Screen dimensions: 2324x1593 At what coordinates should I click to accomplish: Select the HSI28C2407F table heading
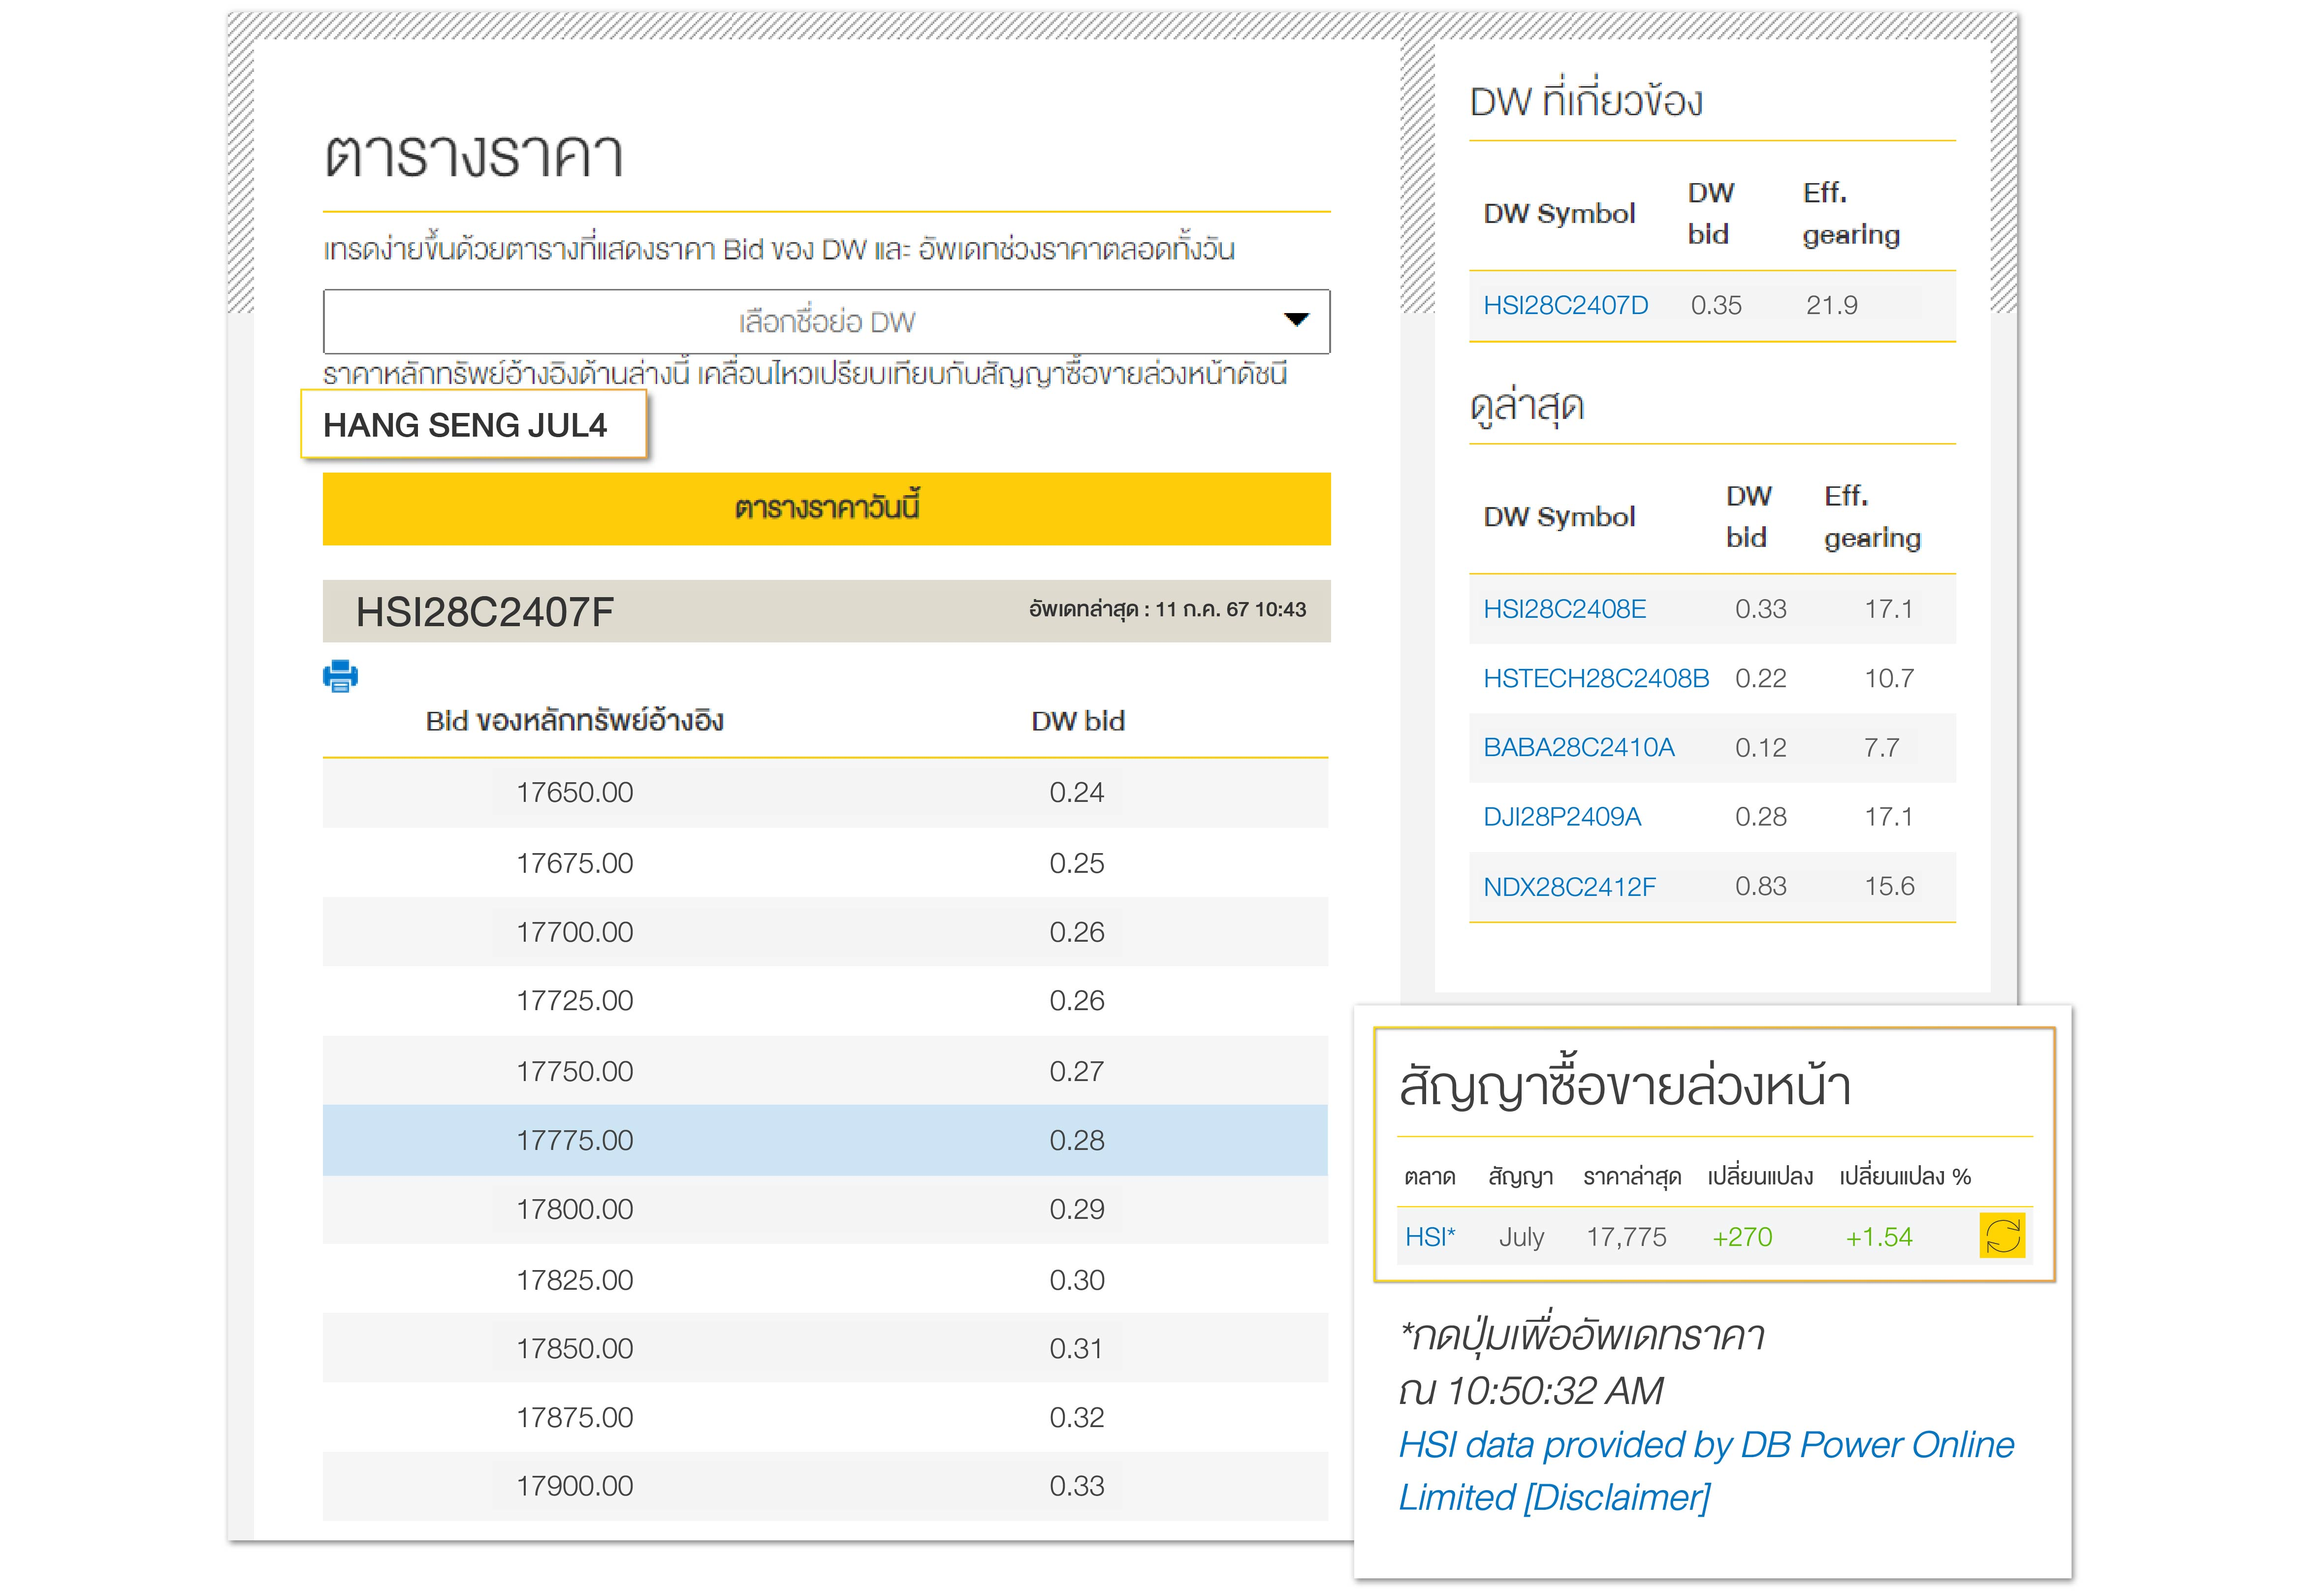tap(485, 612)
